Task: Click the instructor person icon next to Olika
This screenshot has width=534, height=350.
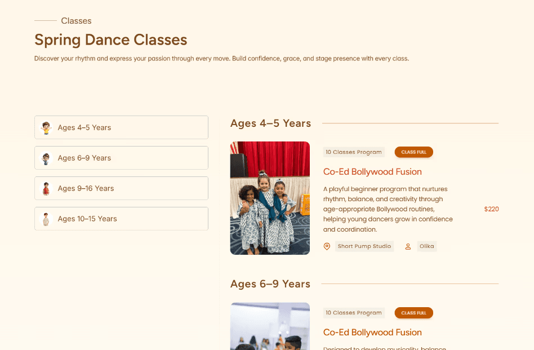Action: [x=408, y=246]
